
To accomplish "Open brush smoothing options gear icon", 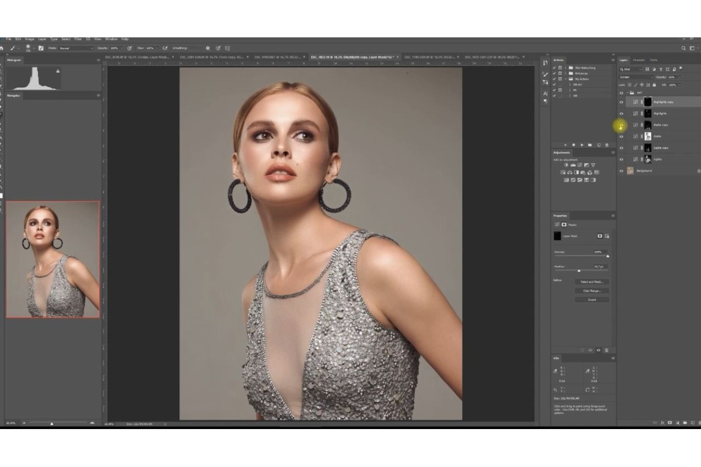I will pos(207,48).
